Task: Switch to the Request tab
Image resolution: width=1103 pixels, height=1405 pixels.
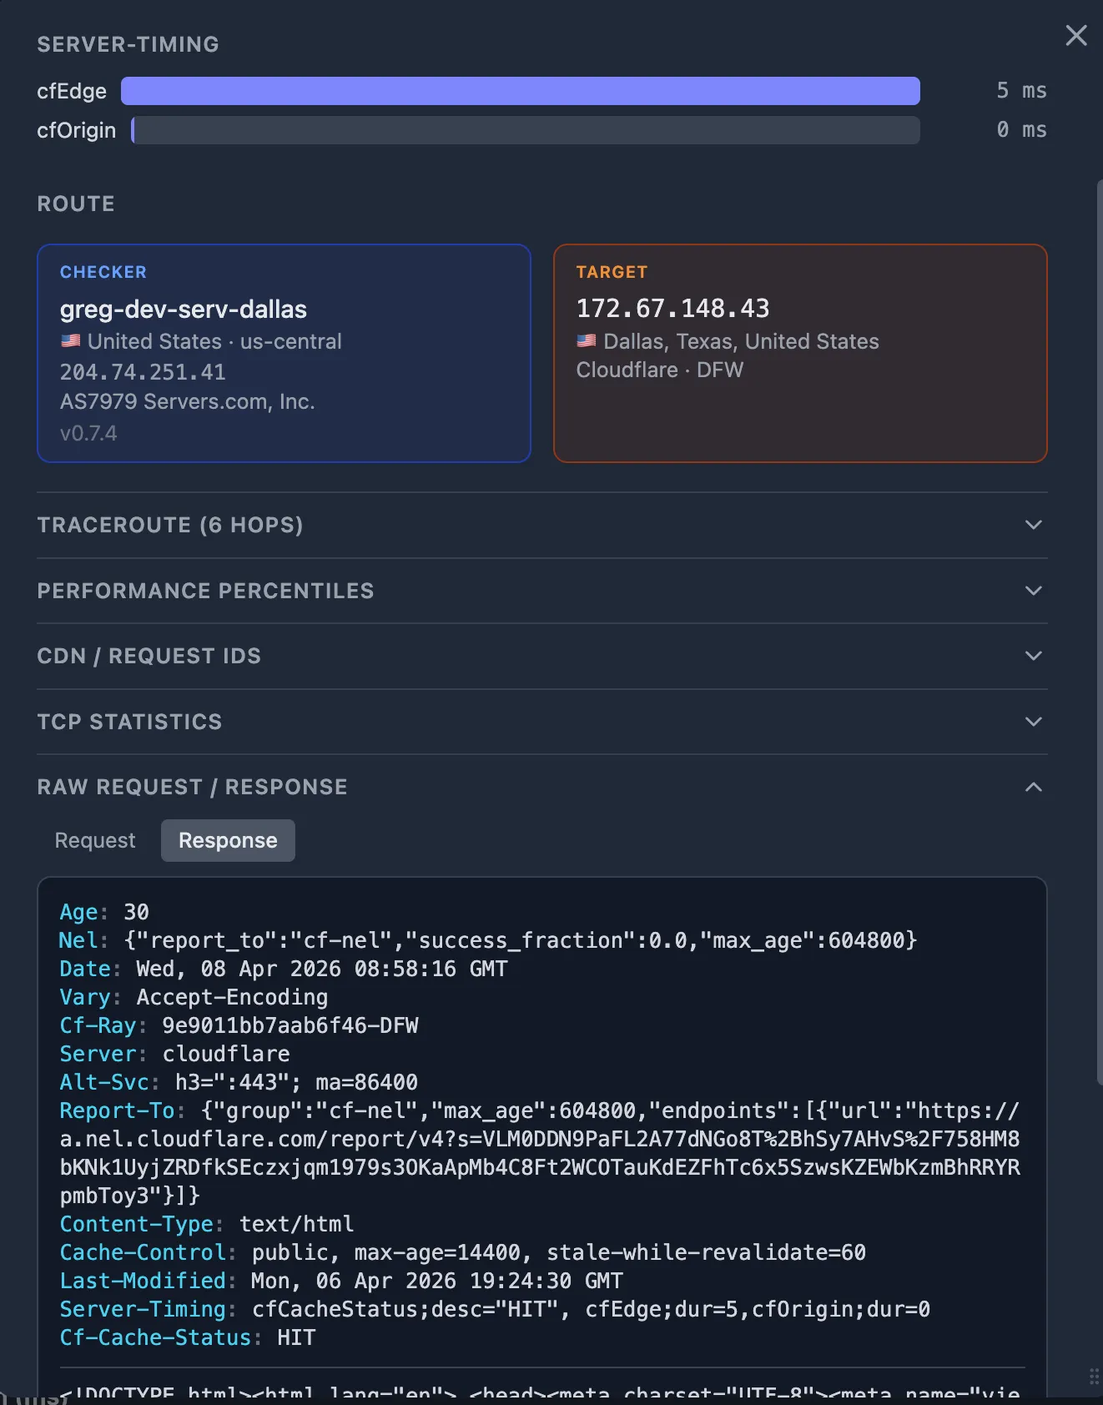Action: click(x=94, y=840)
